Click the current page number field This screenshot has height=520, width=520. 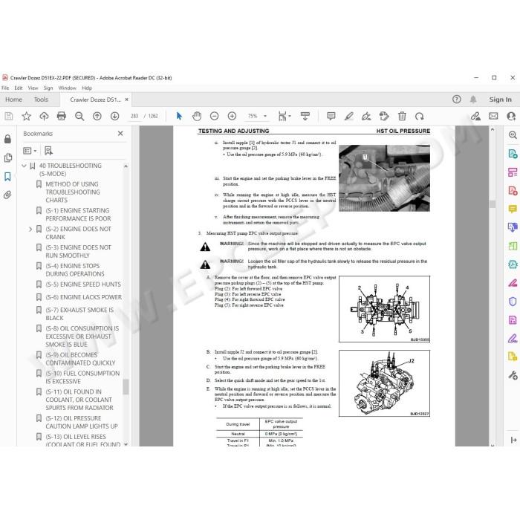(x=134, y=116)
